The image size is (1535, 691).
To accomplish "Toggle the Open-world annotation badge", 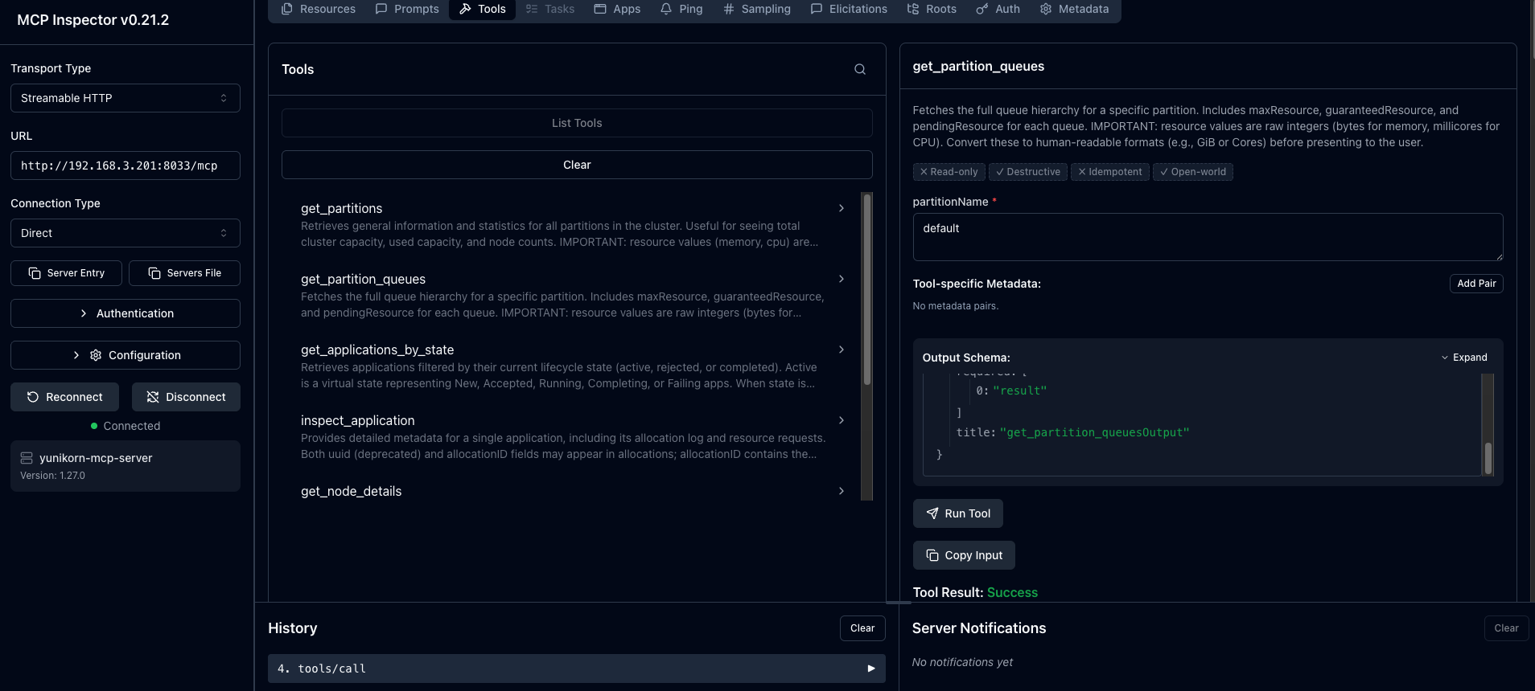I will click(x=1193, y=172).
